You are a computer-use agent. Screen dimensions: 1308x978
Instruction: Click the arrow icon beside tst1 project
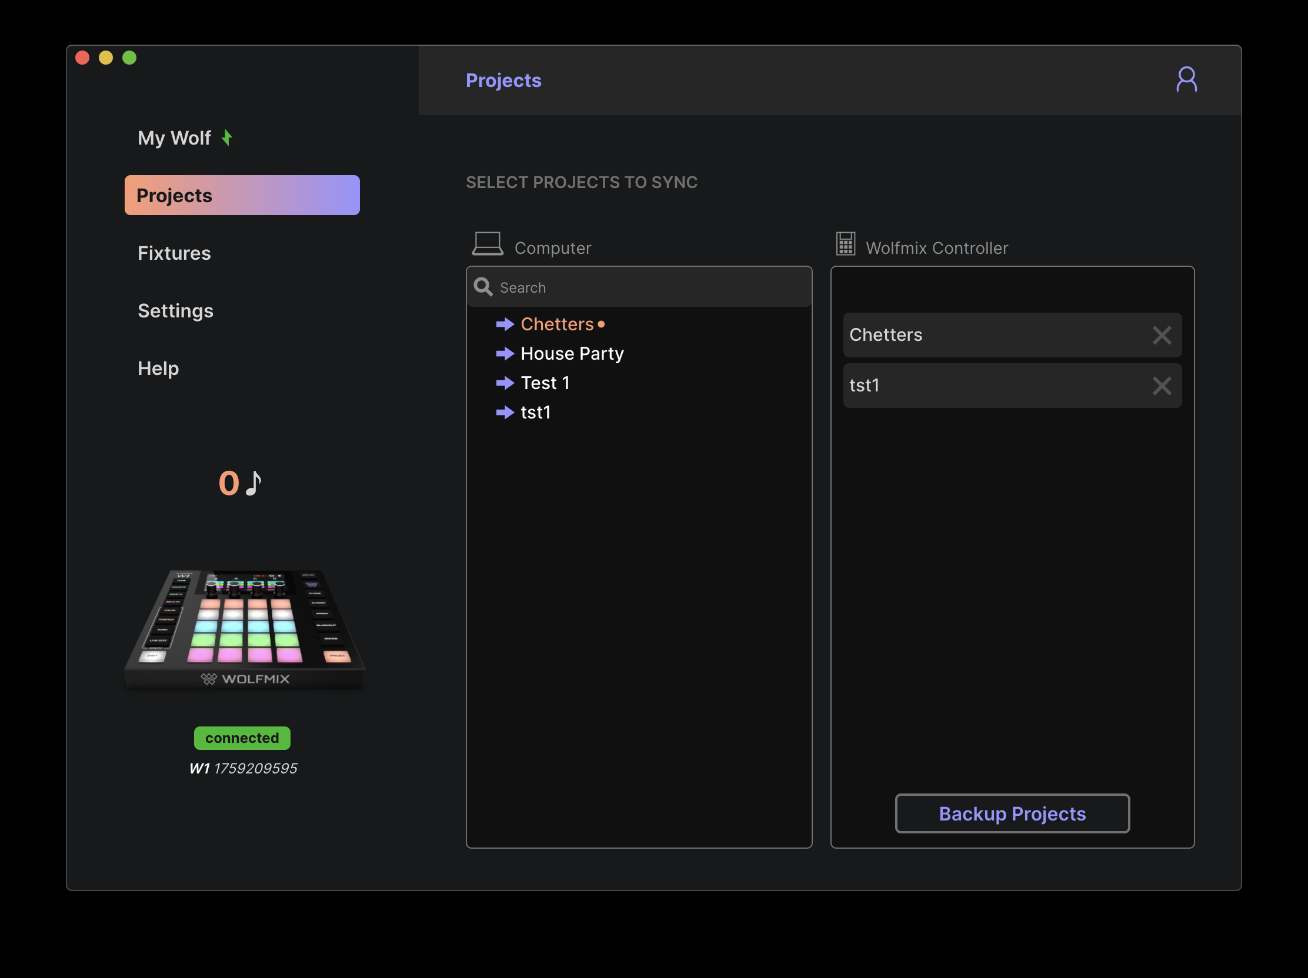(505, 413)
